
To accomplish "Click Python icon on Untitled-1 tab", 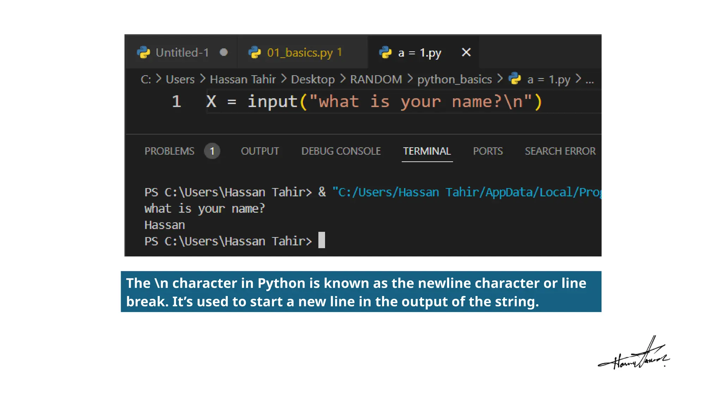I will tap(143, 53).
